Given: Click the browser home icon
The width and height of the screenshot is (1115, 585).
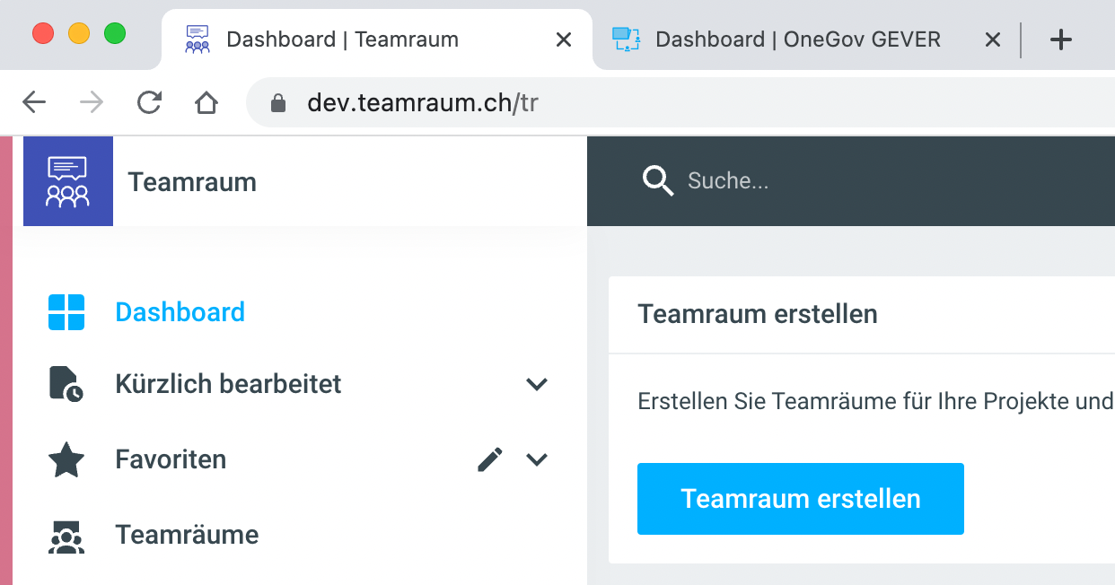Looking at the screenshot, I should [x=206, y=103].
